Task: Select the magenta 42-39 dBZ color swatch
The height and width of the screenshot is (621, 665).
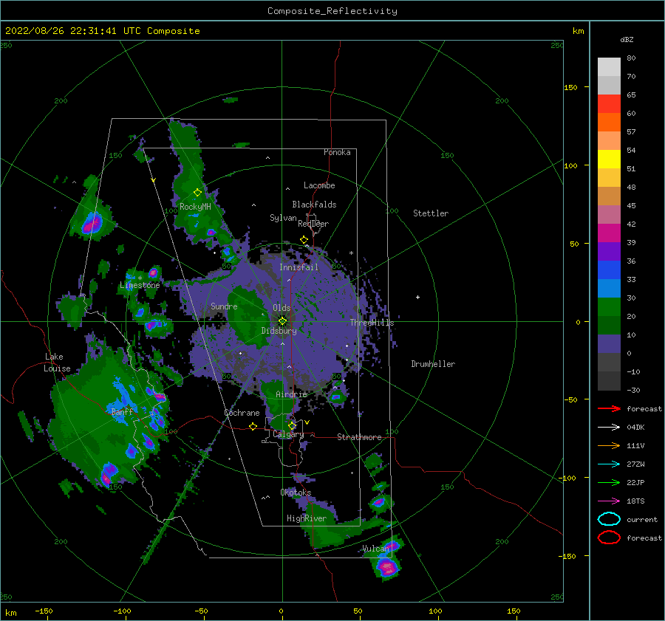Action: [x=609, y=233]
